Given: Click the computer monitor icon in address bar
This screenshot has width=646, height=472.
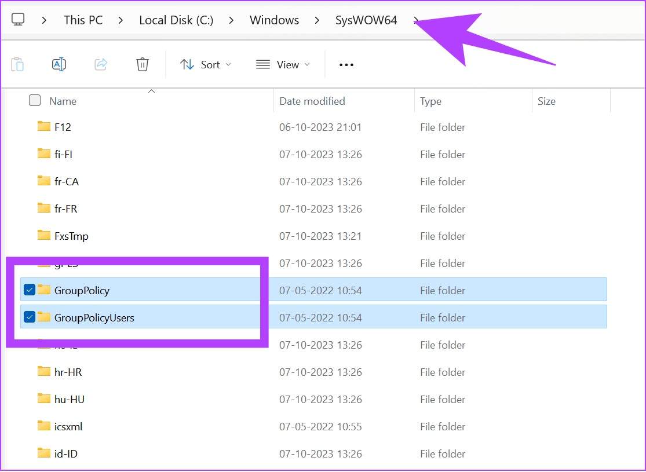Looking at the screenshot, I should [18, 20].
